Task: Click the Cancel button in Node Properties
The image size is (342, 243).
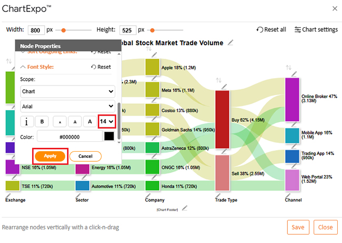Action: pyautogui.click(x=85, y=156)
